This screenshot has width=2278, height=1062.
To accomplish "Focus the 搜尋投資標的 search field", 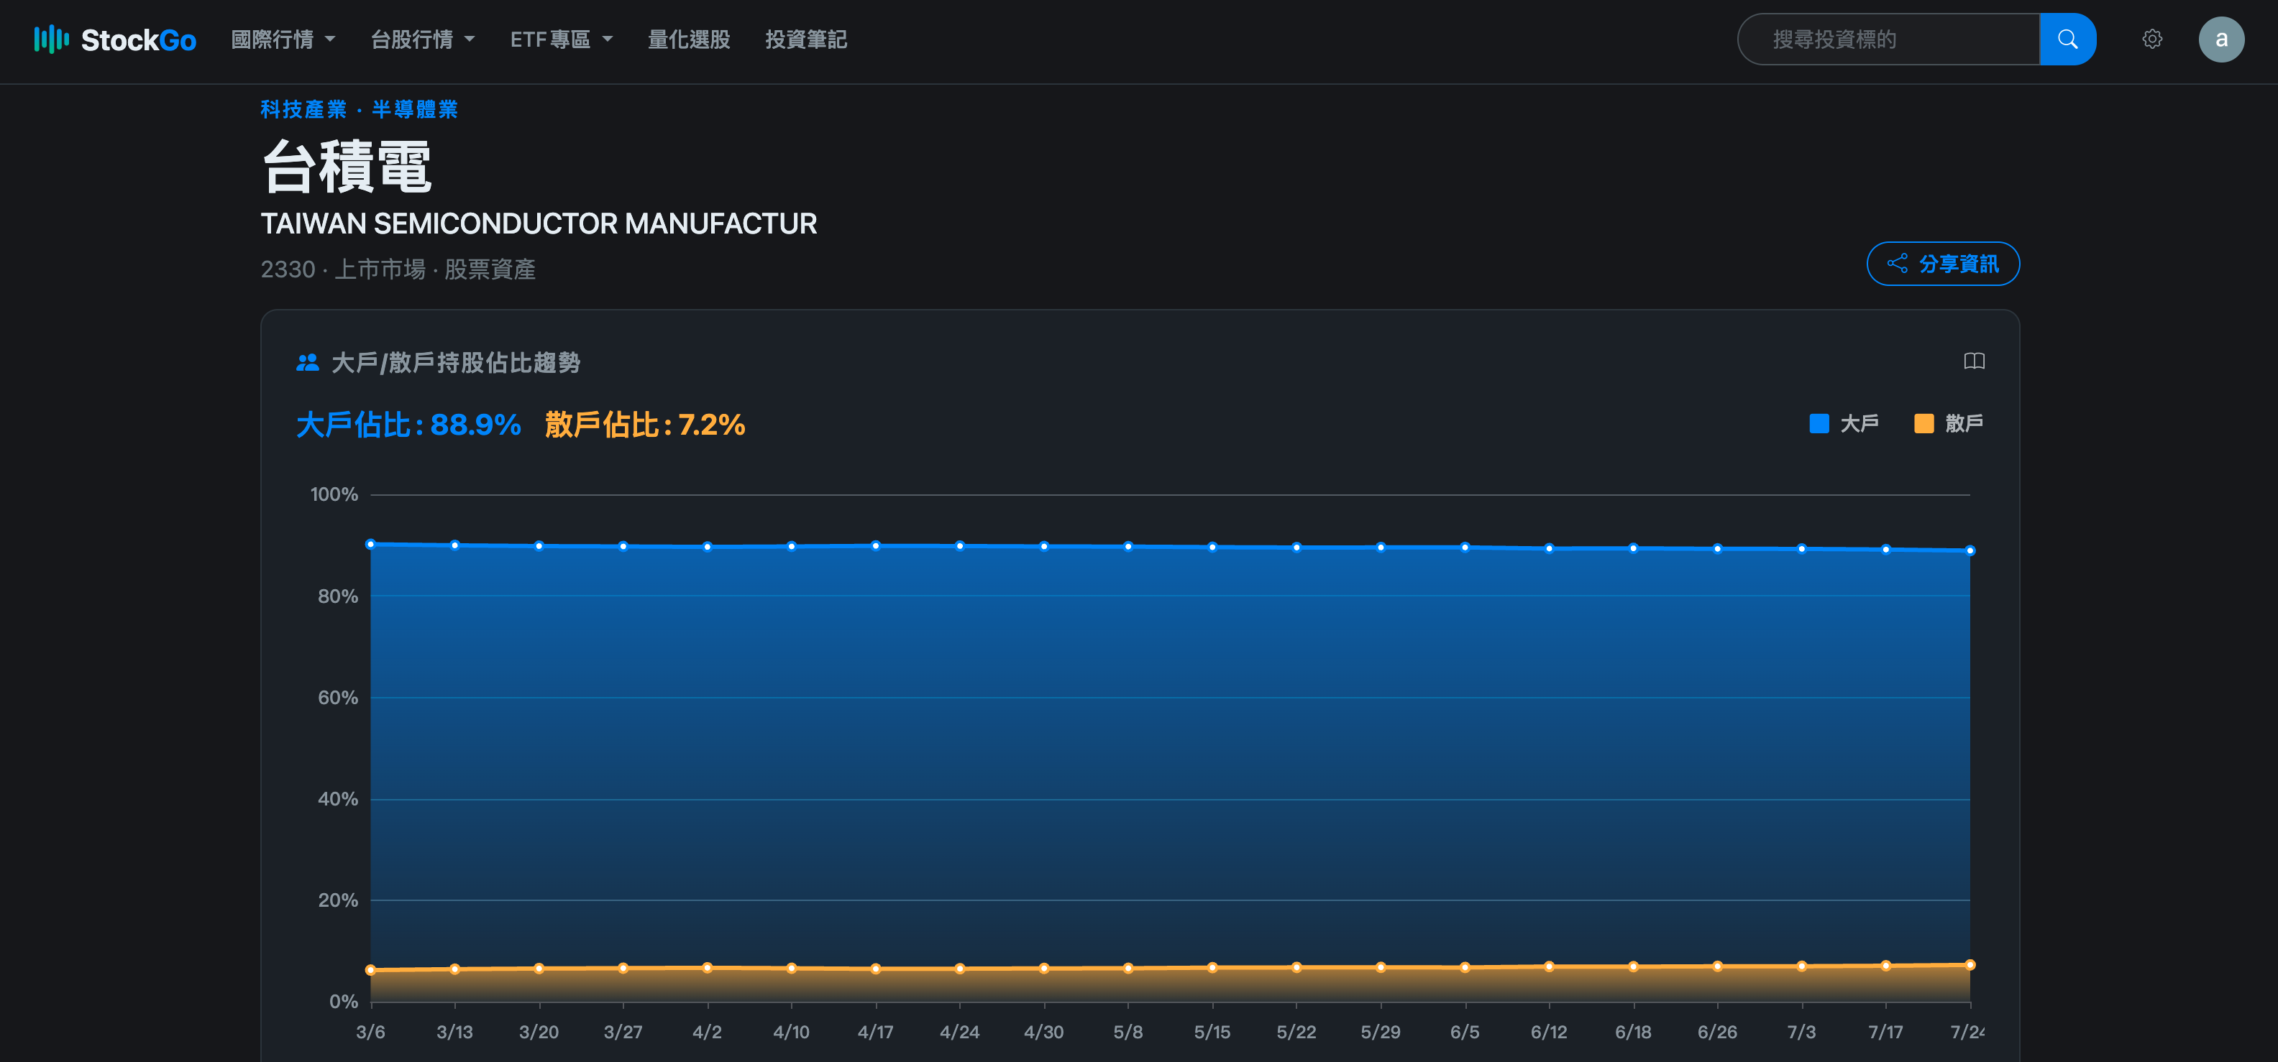I will click(1888, 40).
